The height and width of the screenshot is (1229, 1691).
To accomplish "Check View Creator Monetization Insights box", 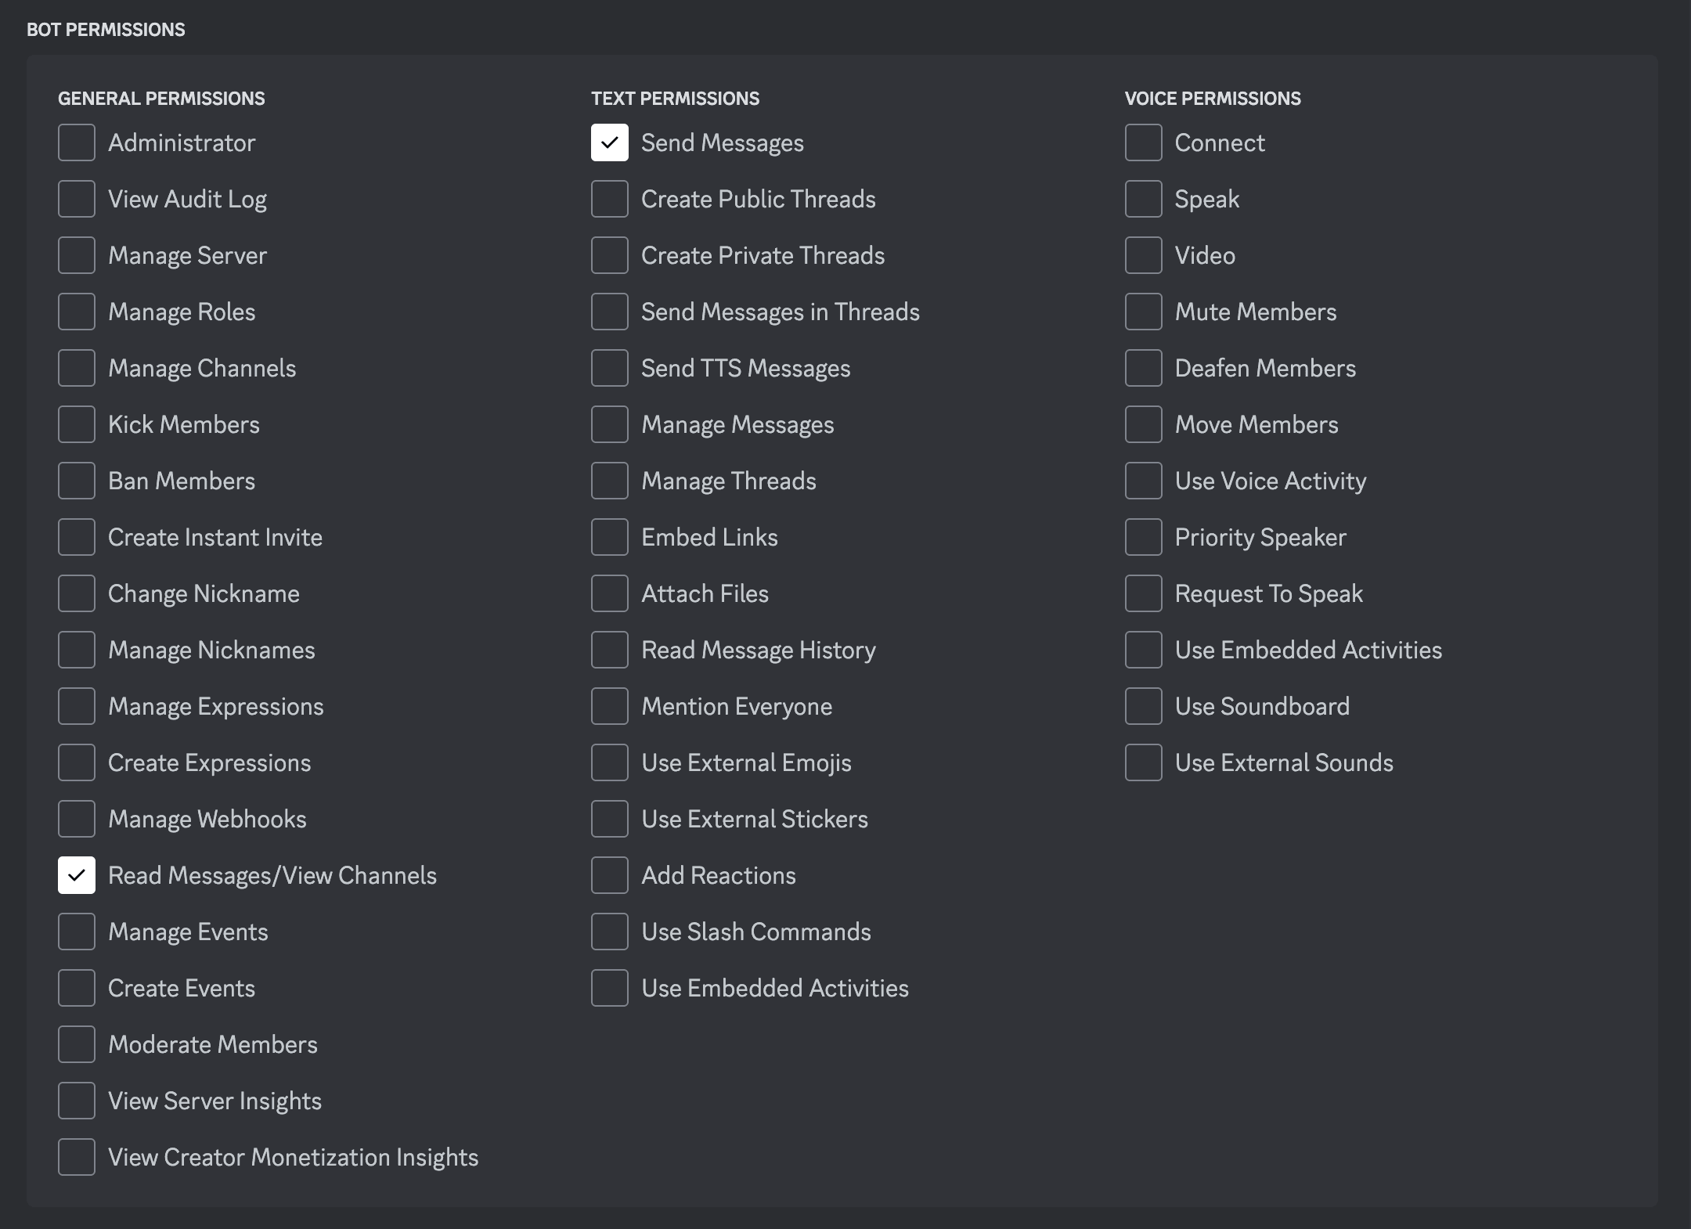I will pyautogui.click(x=77, y=1157).
